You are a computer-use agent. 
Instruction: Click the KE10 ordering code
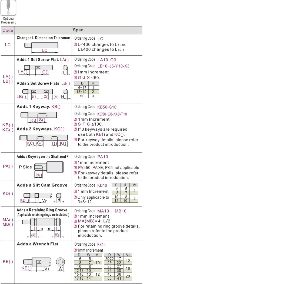click(101, 245)
